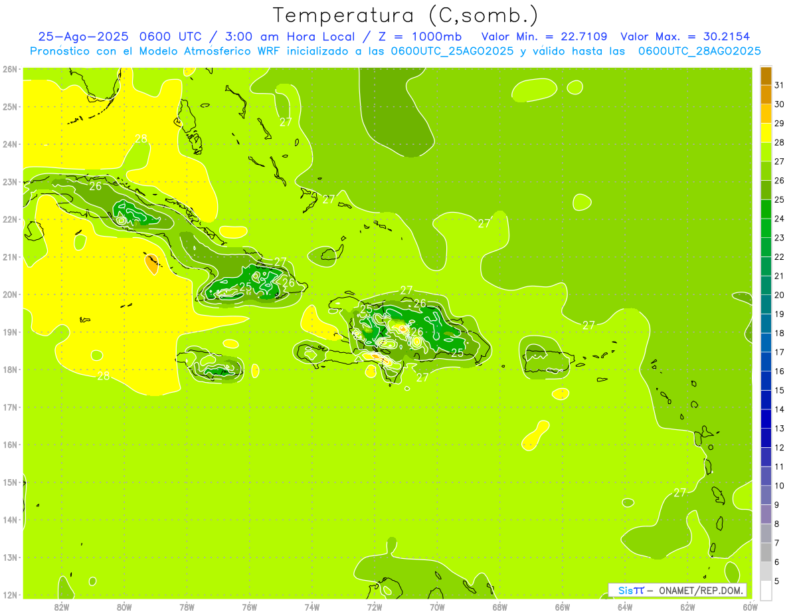Click the 66W longitude axis label
The width and height of the screenshot is (797, 616).
pyautogui.click(x=563, y=607)
